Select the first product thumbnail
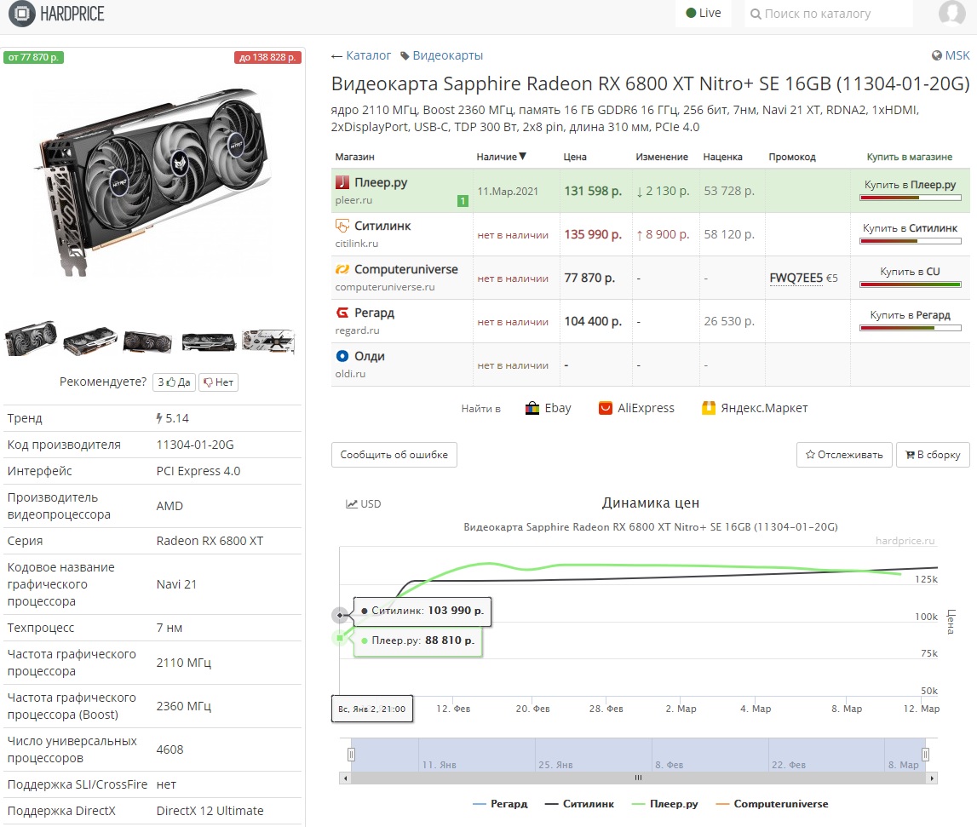This screenshot has width=977, height=827. click(31, 339)
